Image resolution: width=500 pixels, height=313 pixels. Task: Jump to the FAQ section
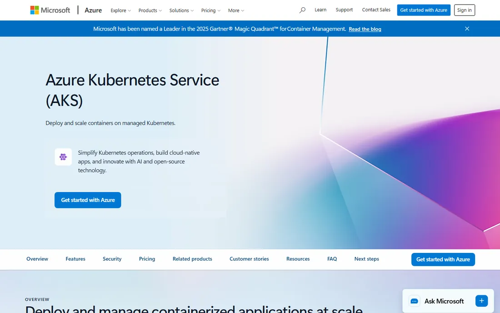[x=332, y=259]
